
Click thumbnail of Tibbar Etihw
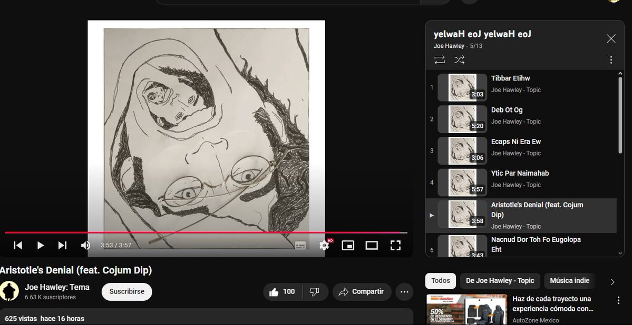tap(462, 87)
